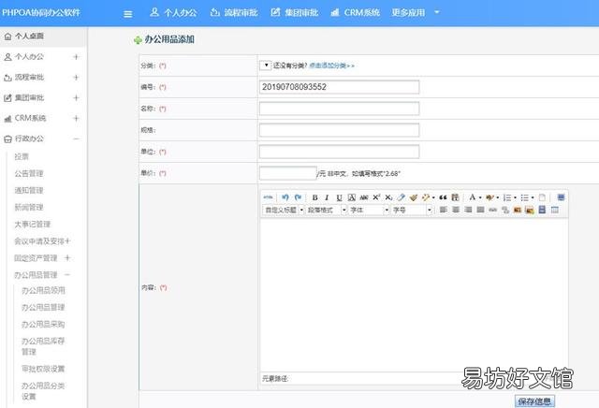Open 办公用品采购 in sidebar
This screenshot has height=408, width=599.
(43, 325)
